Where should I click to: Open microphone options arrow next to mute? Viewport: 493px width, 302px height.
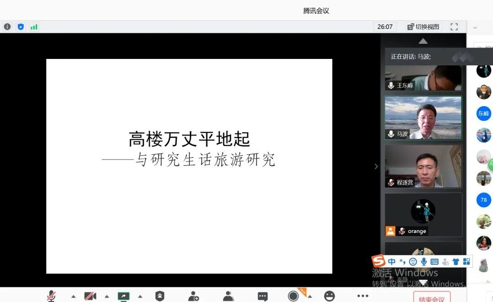pyautogui.click(x=73, y=297)
